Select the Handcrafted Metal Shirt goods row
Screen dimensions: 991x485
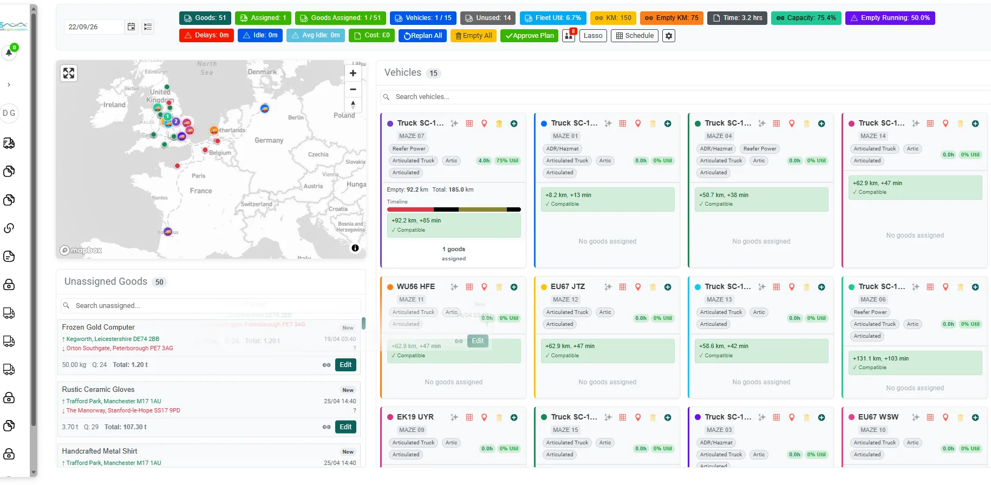point(209,456)
